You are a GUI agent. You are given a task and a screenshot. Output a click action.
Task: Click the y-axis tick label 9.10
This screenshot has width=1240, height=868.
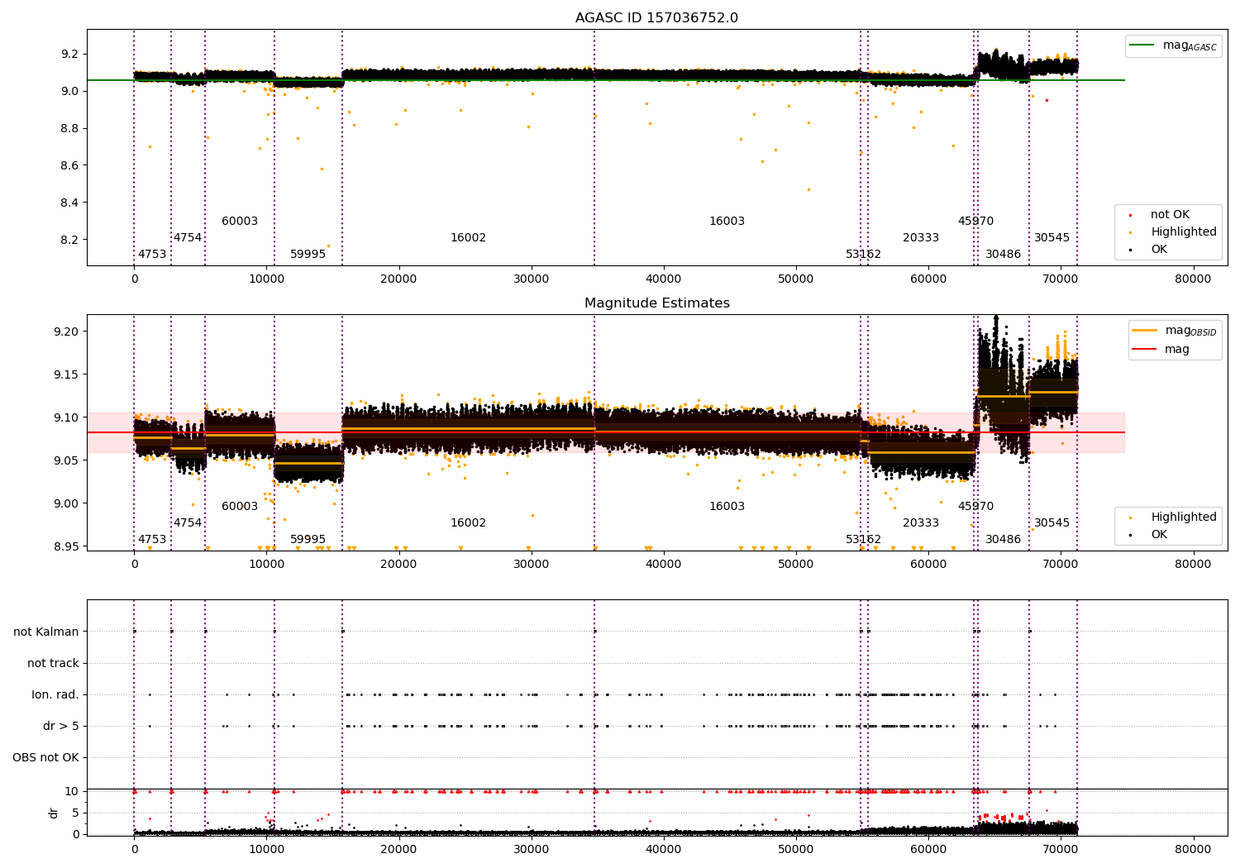pos(66,417)
